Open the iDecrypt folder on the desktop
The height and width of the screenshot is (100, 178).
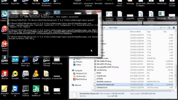pyautogui.click(x=46, y=90)
